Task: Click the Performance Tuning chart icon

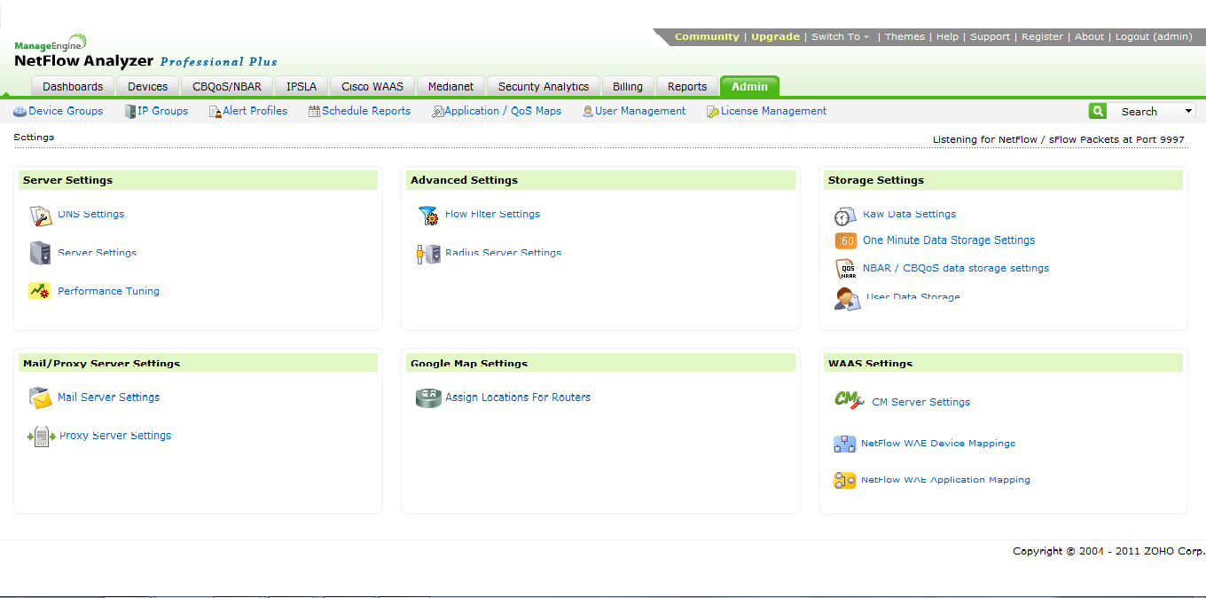Action: pyautogui.click(x=40, y=291)
